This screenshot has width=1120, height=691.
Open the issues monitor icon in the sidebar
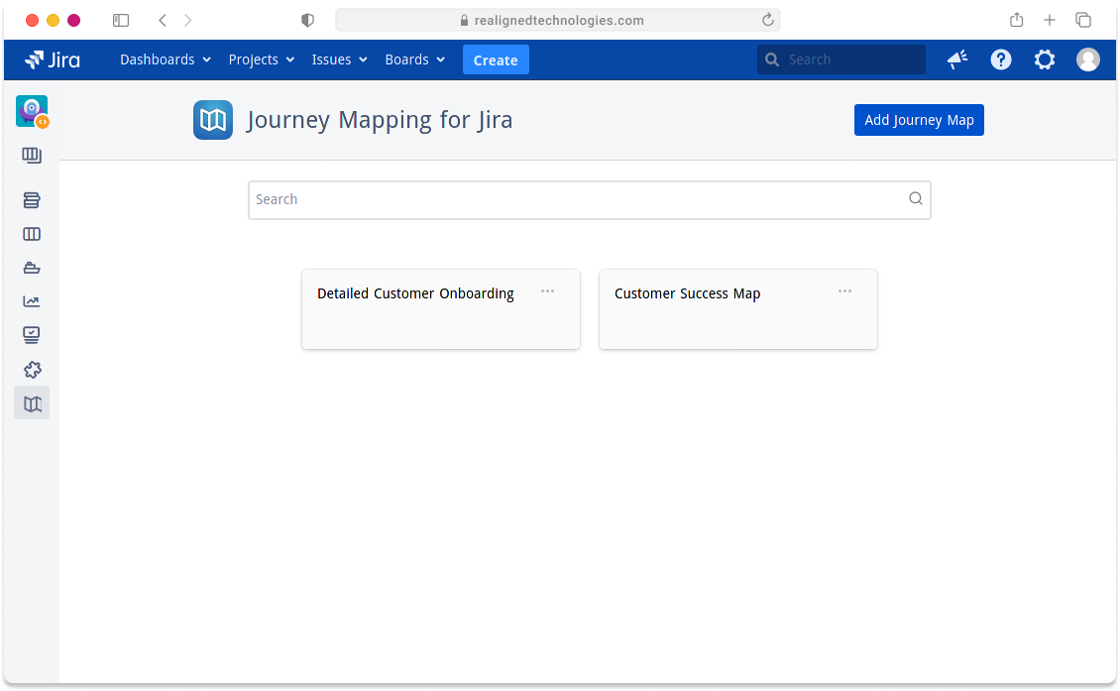point(32,335)
